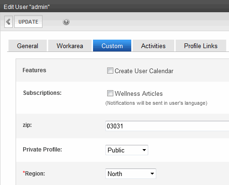
Task: Click the required Region label
Action: (x=34, y=174)
